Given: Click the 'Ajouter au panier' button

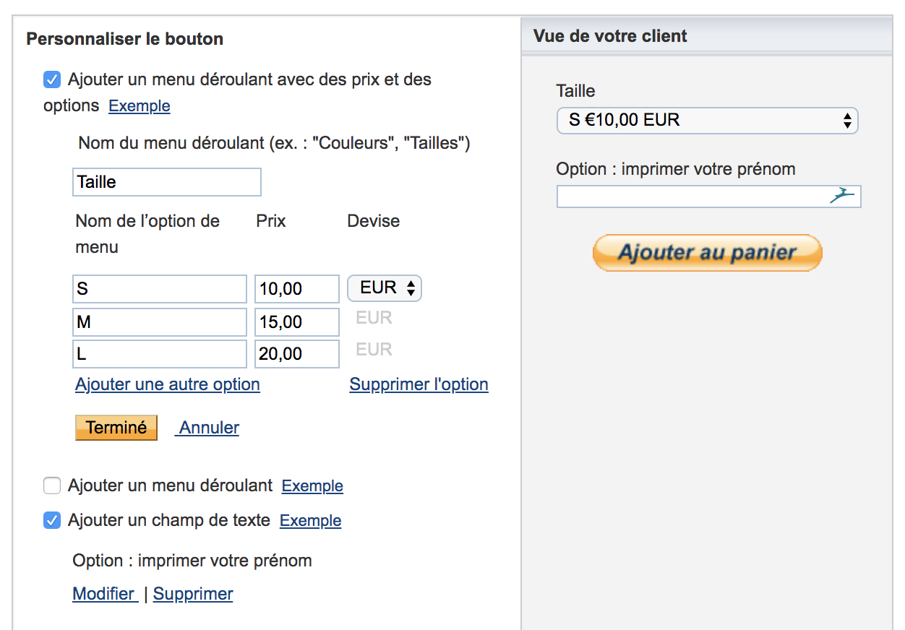Looking at the screenshot, I should (x=707, y=253).
